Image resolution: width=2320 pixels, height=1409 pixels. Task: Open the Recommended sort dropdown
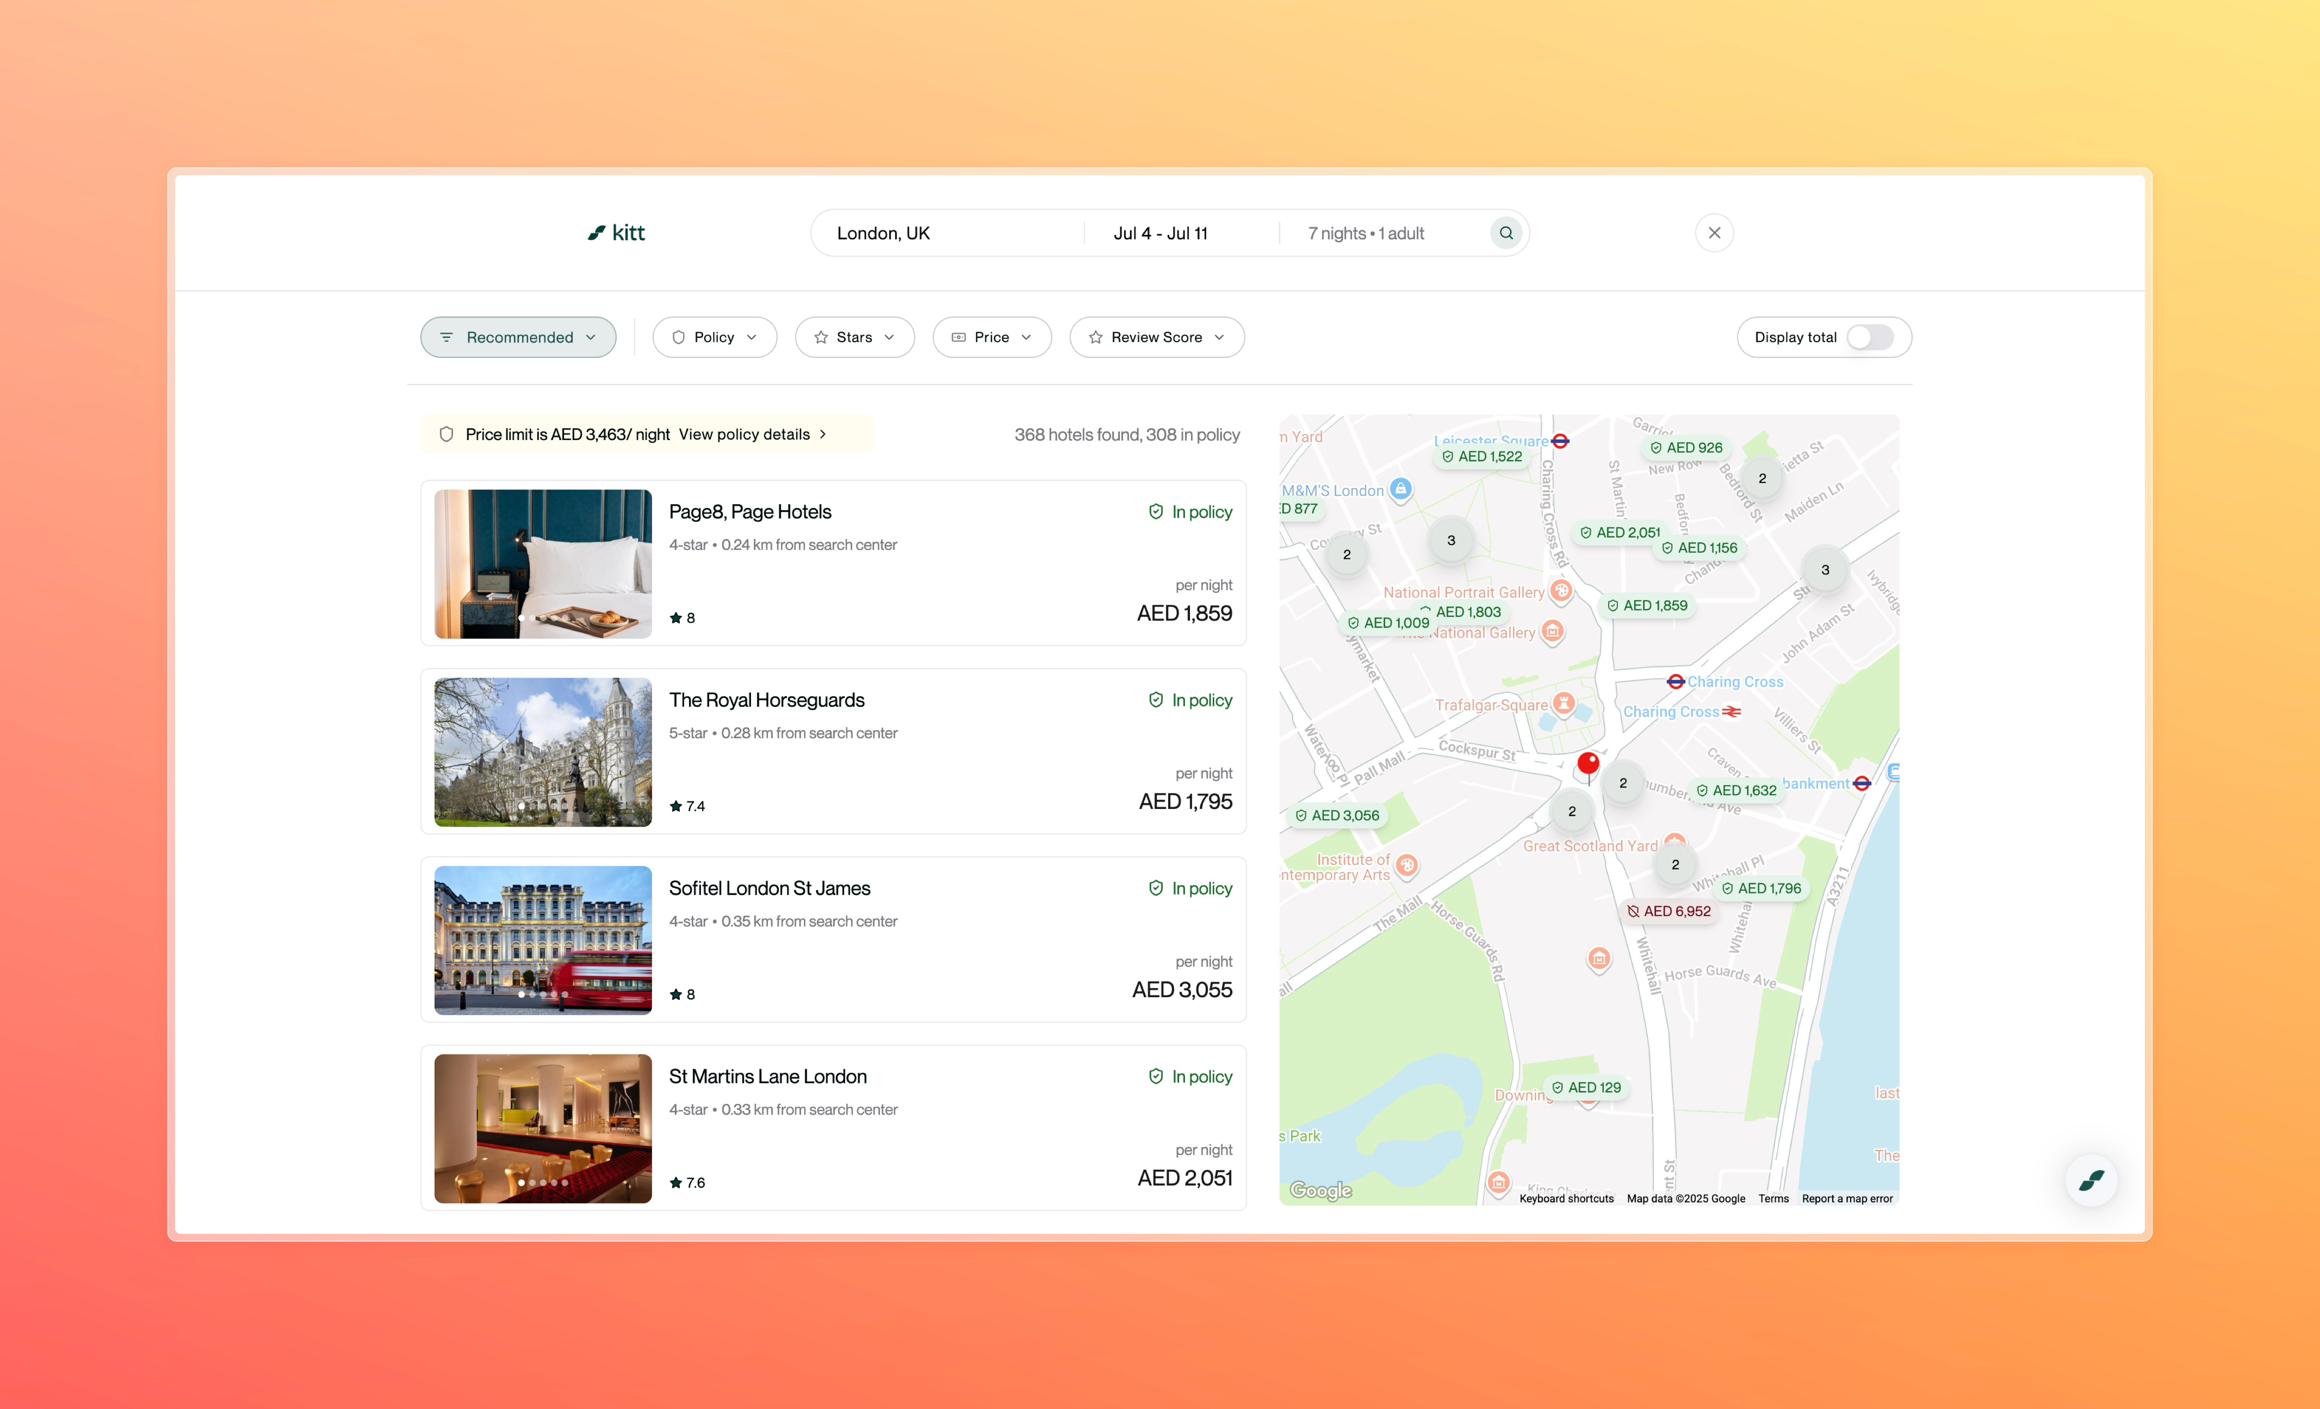(518, 337)
